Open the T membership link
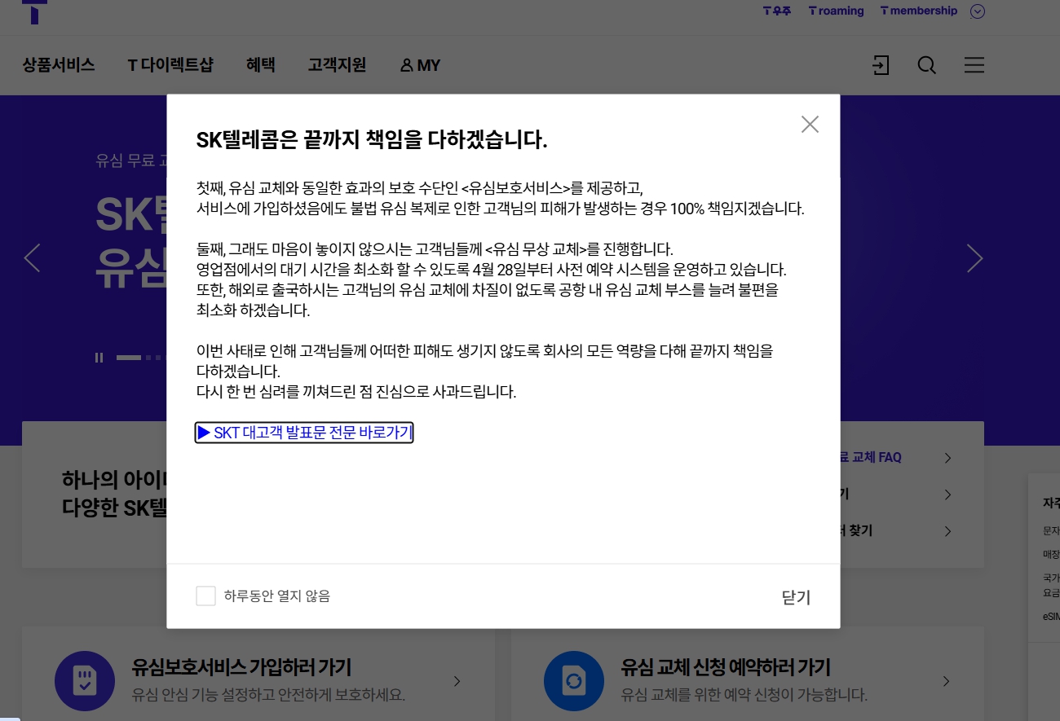Screen dimensions: 1060x721 tap(919, 11)
